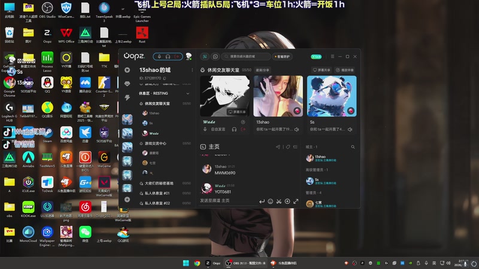Click the Windows Start button
This screenshot has height=269, width=479.
coord(186,263)
